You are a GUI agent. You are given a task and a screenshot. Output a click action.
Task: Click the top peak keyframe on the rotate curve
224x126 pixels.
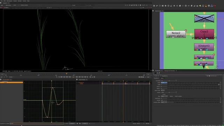click(53, 87)
